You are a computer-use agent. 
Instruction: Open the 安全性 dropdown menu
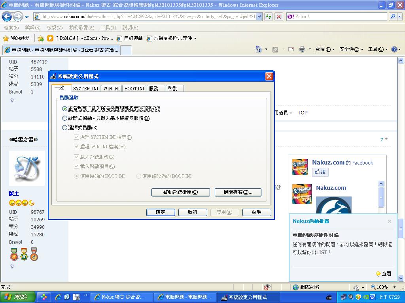click(351, 49)
